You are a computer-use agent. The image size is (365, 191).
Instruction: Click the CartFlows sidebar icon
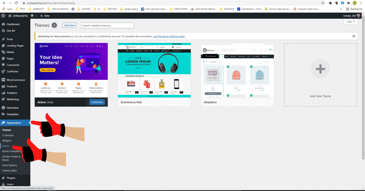coord(3,71)
